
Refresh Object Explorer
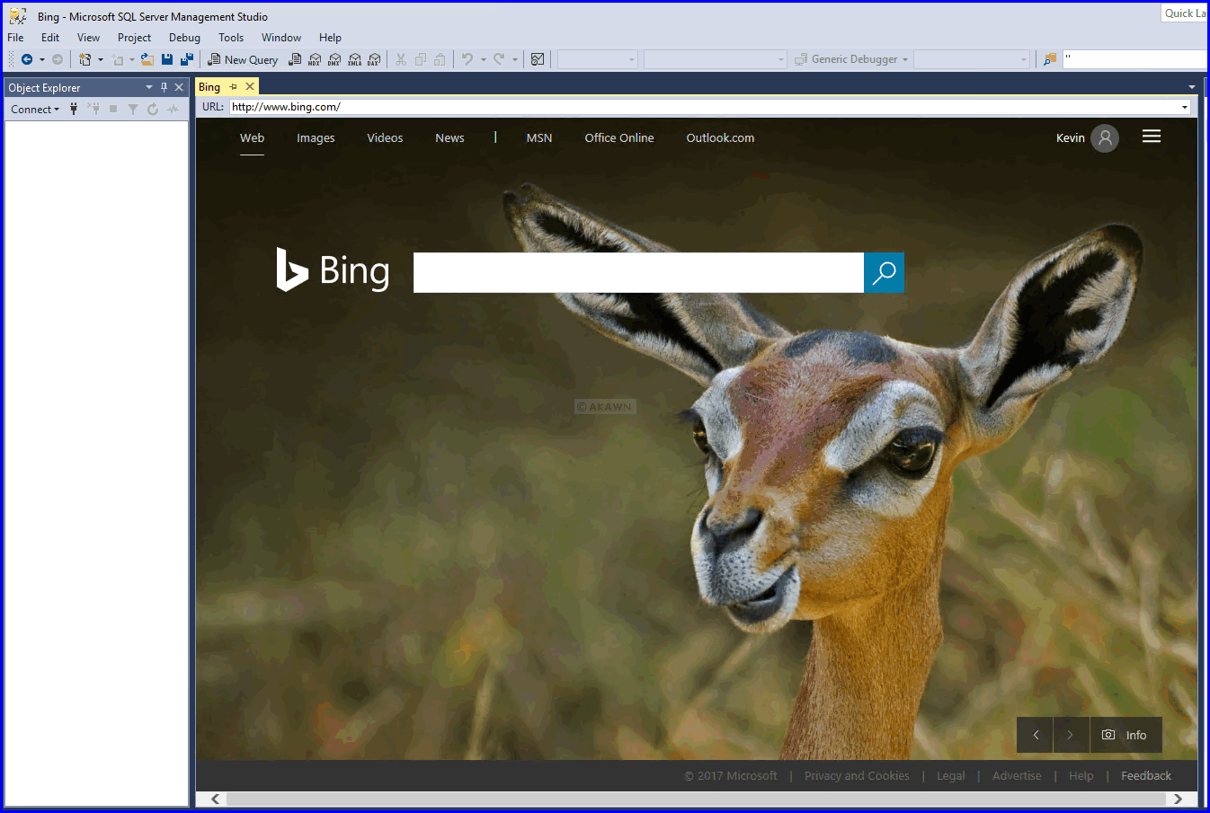click(153, 109)
